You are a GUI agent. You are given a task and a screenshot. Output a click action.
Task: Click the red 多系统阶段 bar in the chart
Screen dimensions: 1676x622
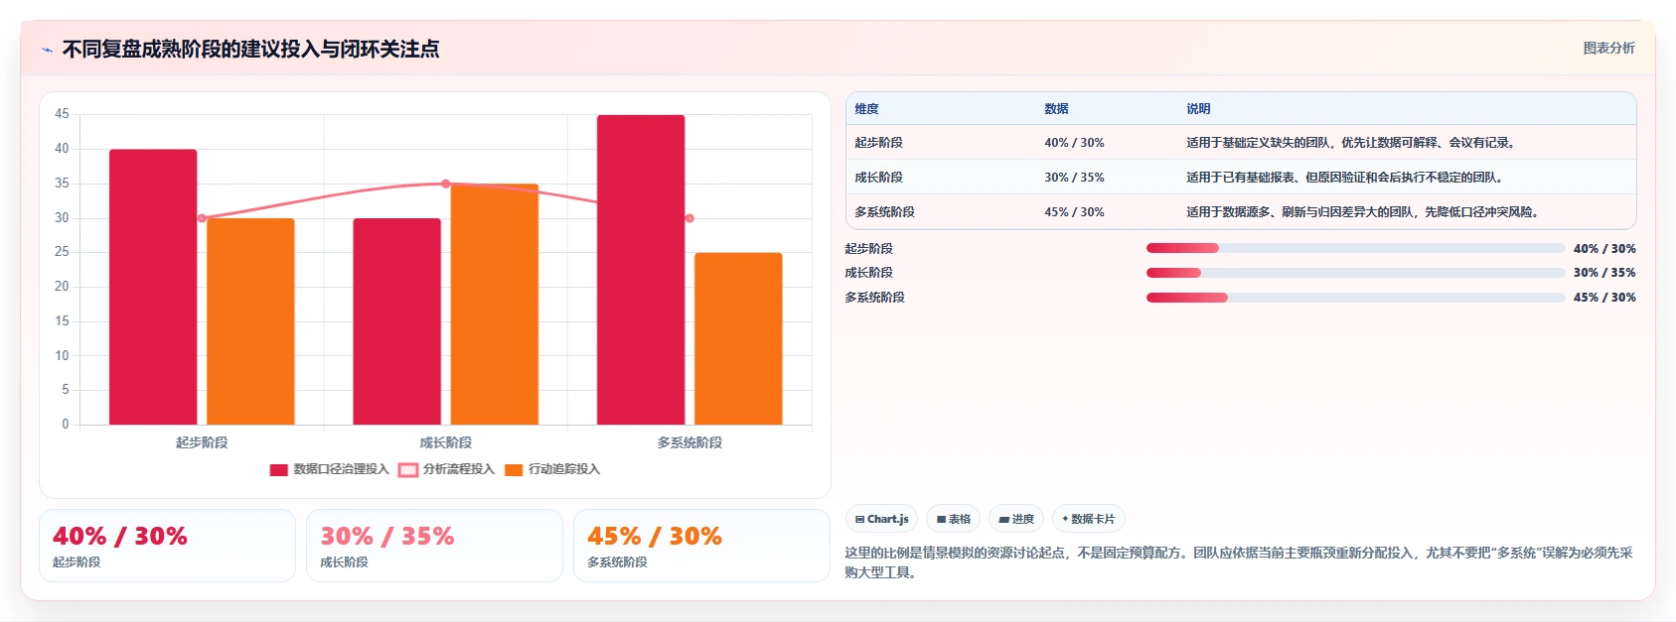pos(641,270)
